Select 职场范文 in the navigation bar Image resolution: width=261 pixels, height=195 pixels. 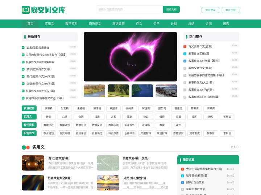(95, 24)
